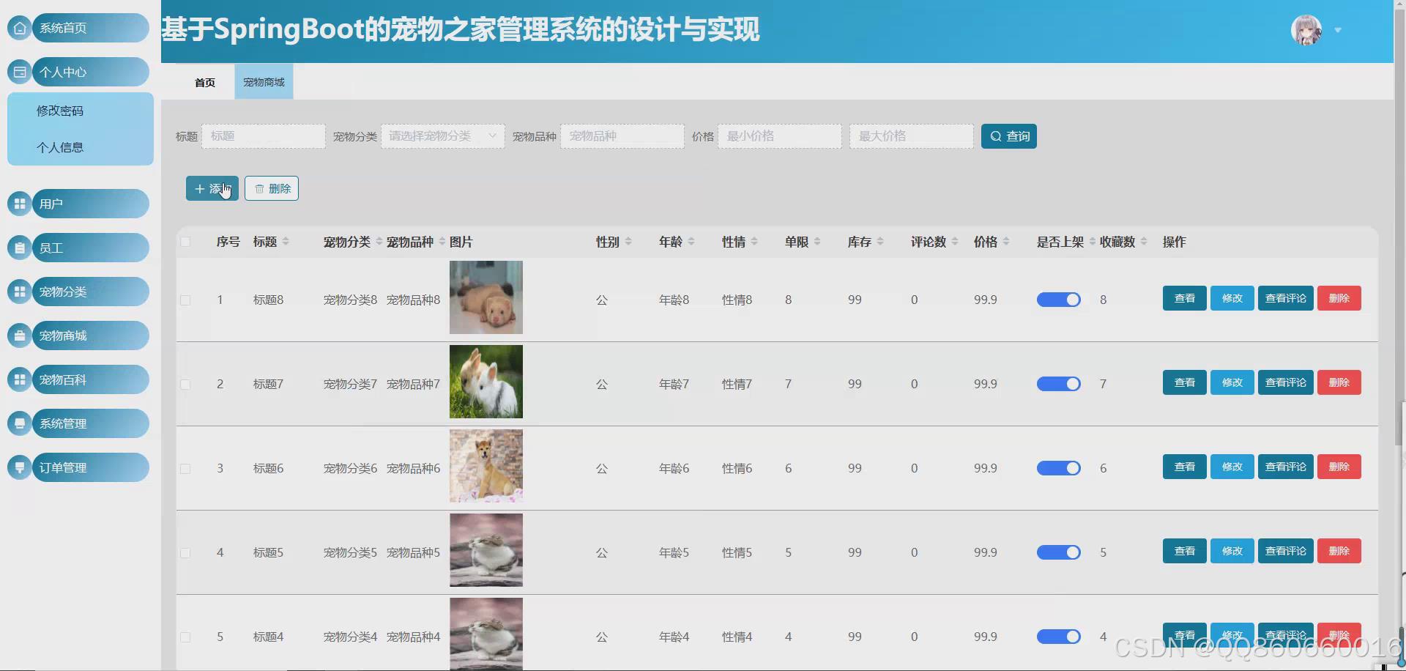The height and width of the screenshot is (671, 1406).
Task: Click 查看评论 for row 标题6
Action: click(1285, 467)
